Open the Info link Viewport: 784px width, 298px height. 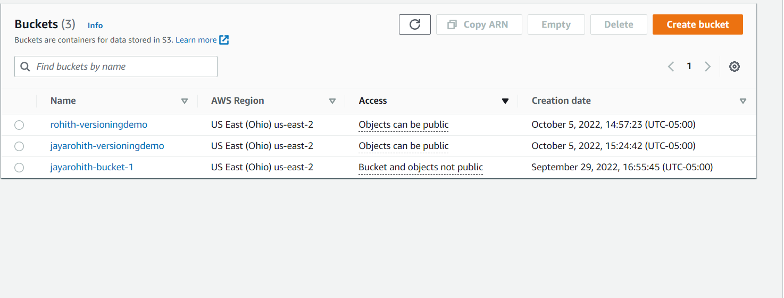95,26
